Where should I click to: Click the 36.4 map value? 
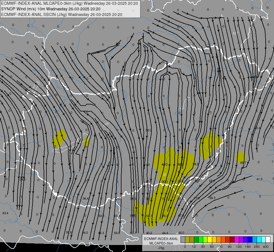click(86, 199)
